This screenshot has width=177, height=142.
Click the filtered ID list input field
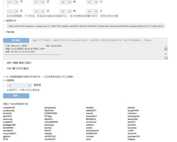click(x=86, y=26)
